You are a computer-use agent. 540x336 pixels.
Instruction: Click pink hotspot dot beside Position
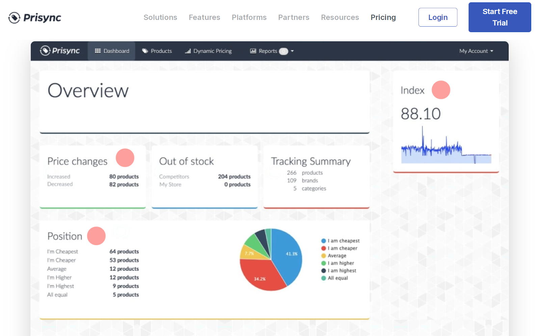click(97, 236)
